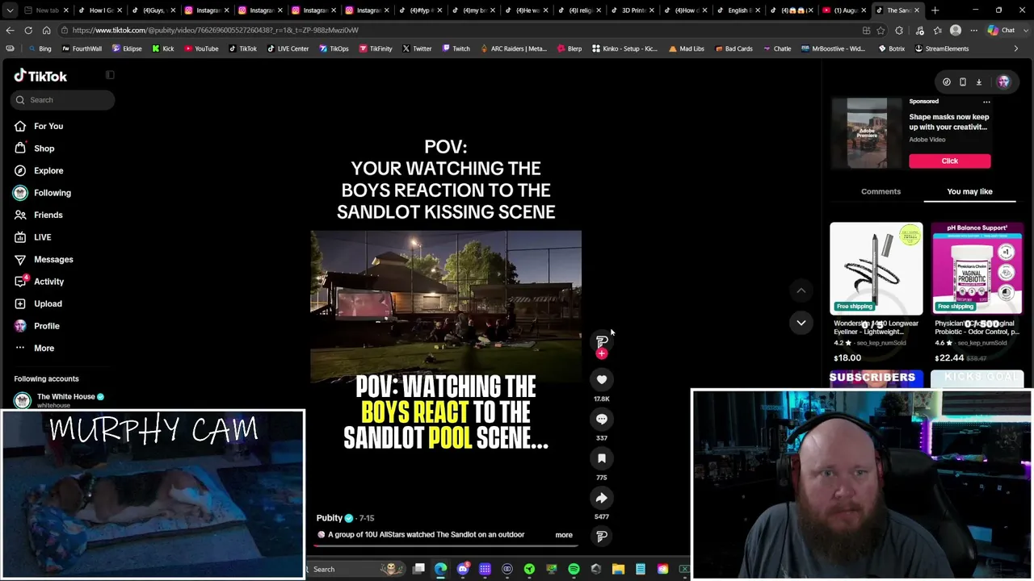Click the phone icon to get the app
Screen dimensions: 1034x581
[x=963, y=82]
